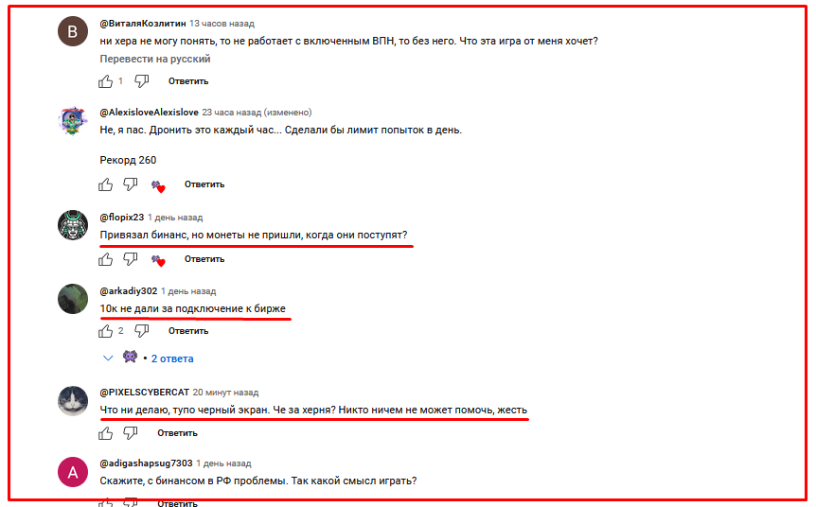The image size is (816, 507).
Task: Dislike the comment by @ВиталяКозлитин
Action: [x=142, y=81]
